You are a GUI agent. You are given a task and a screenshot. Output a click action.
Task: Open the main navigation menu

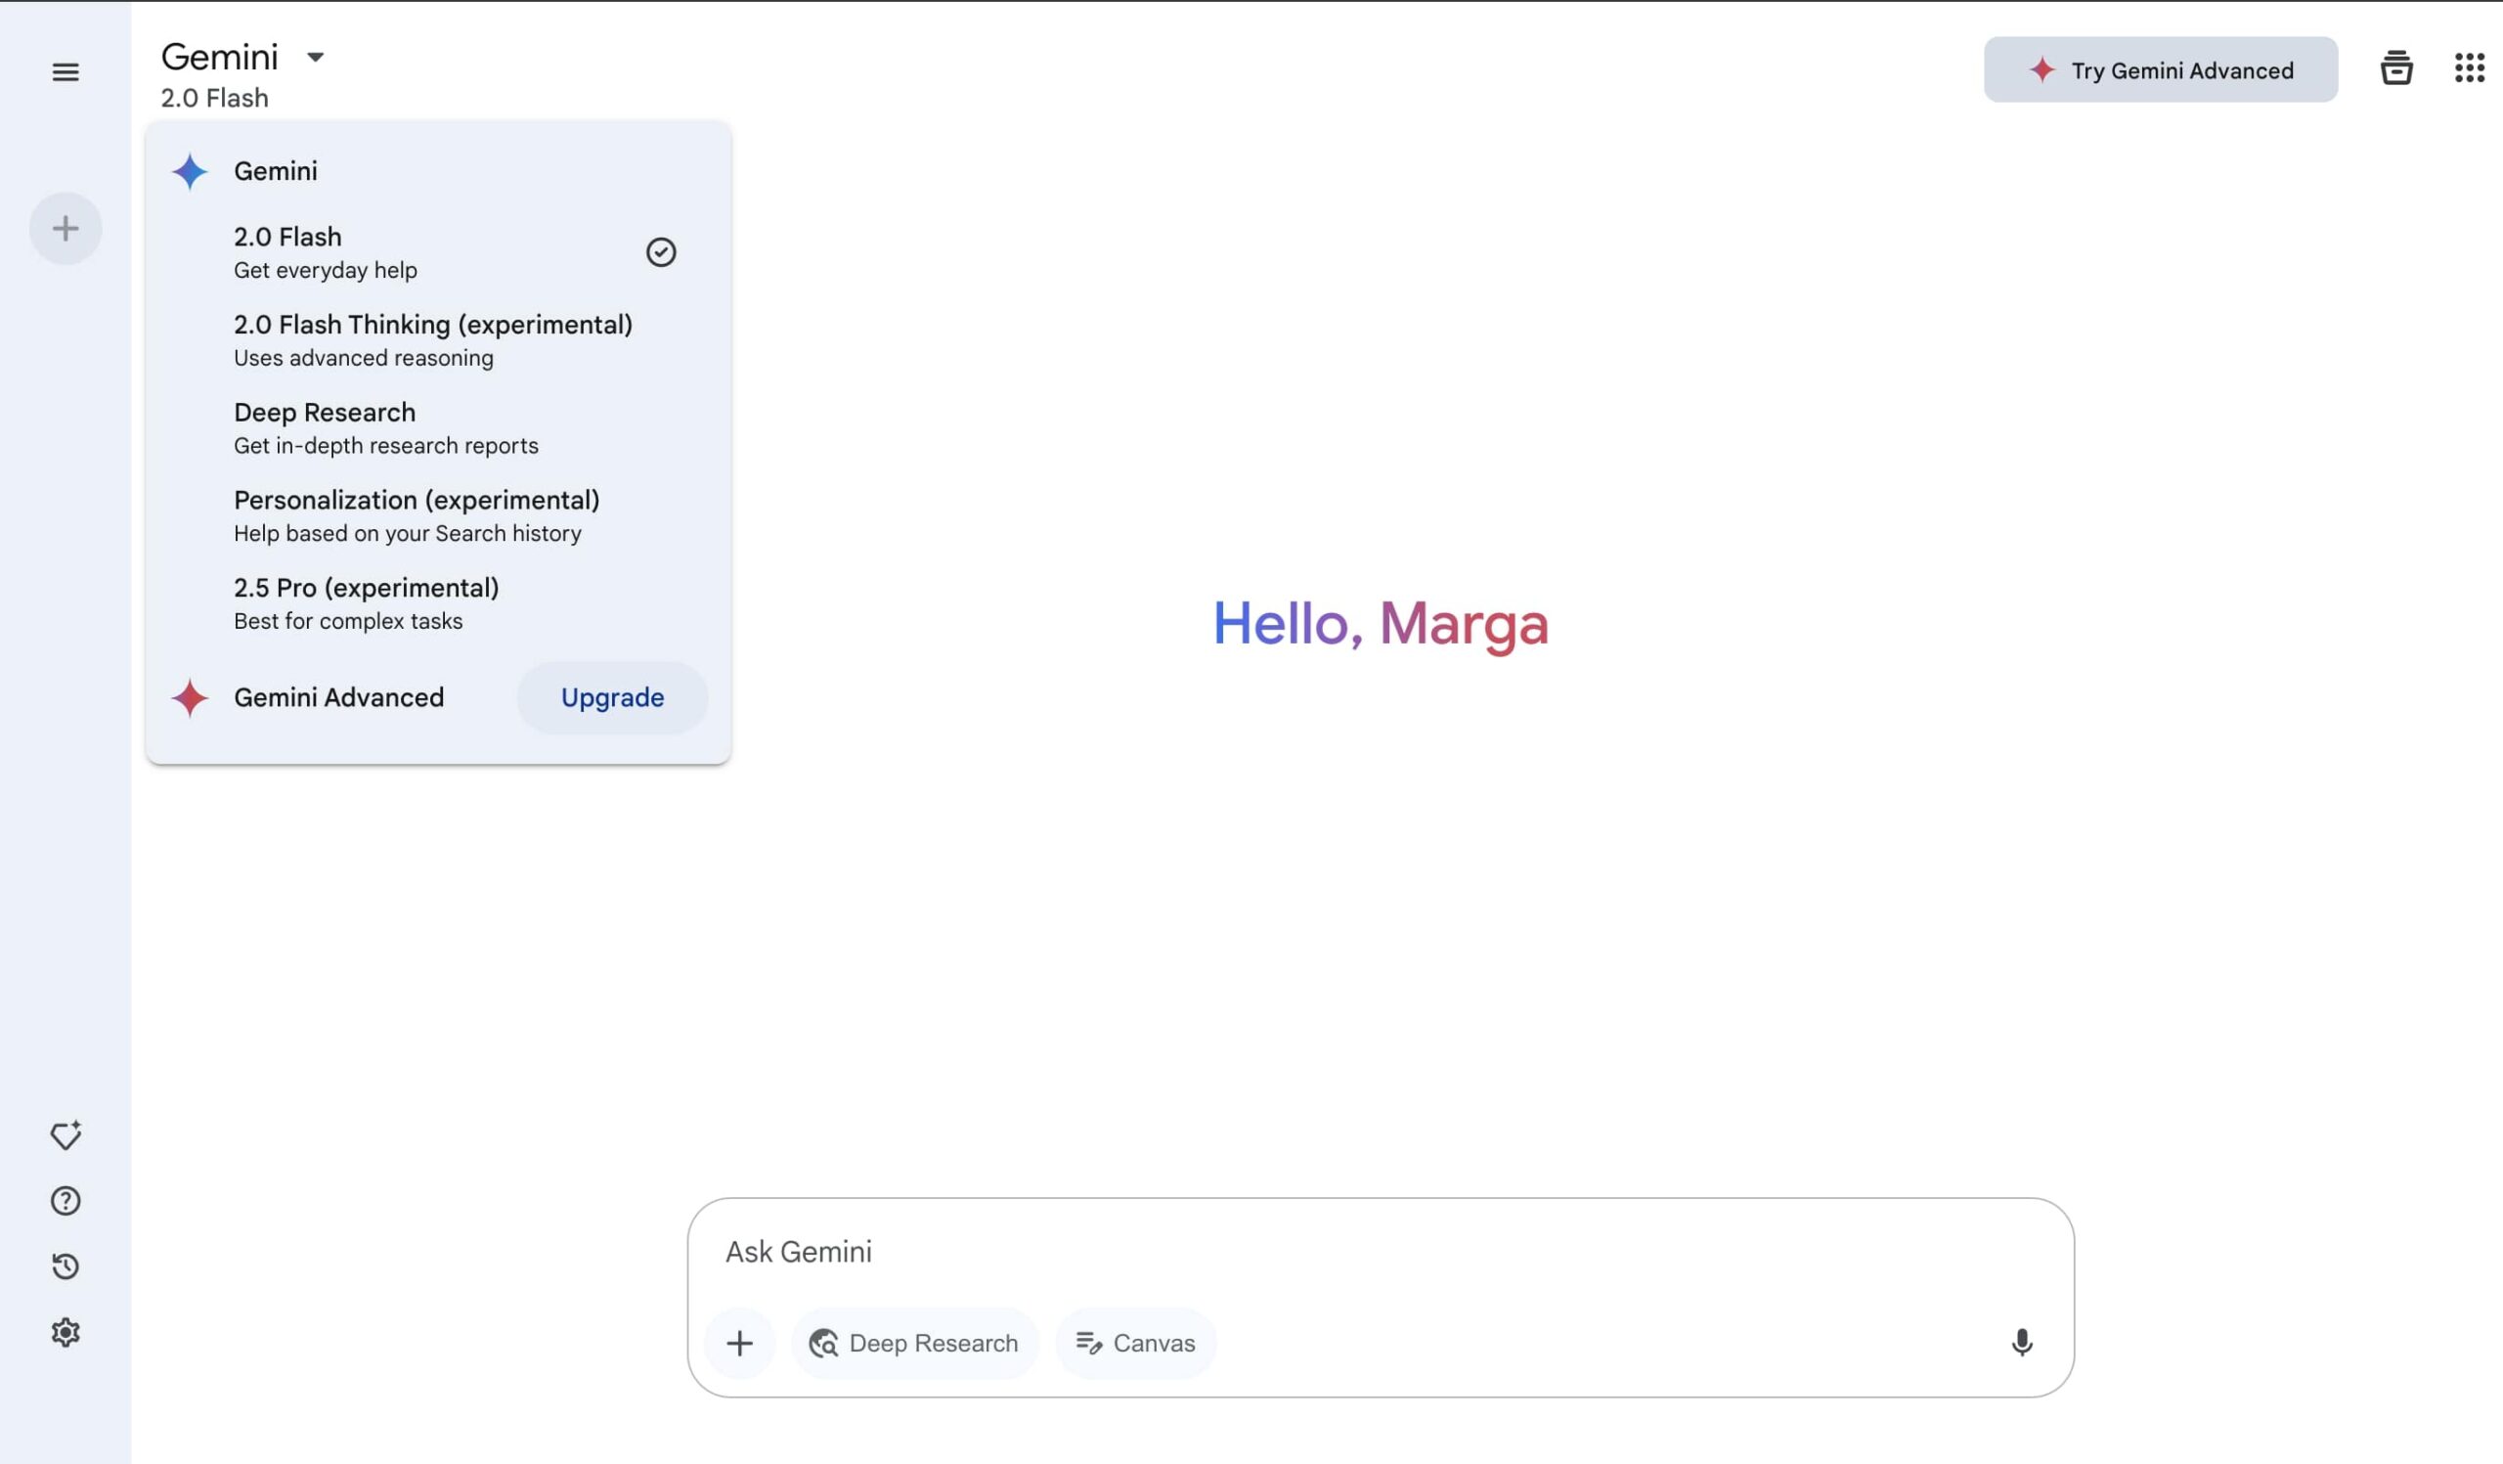click(x=66, y=70)
